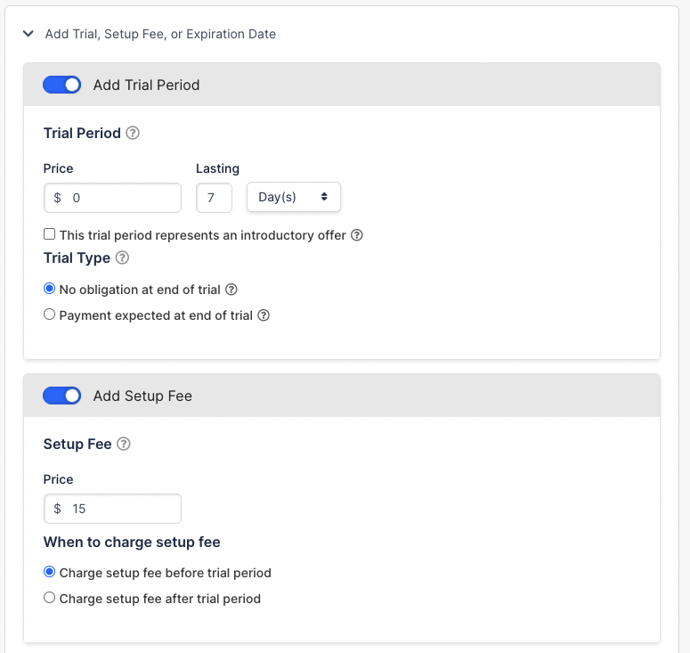This screenshot has width=690, height=653.
Task: Click the Add Setup Fee label text
Action: (x=142, y=396)
